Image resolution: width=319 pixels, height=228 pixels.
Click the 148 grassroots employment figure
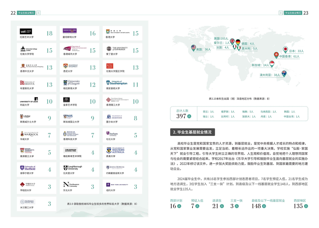(x=256, y=206)
